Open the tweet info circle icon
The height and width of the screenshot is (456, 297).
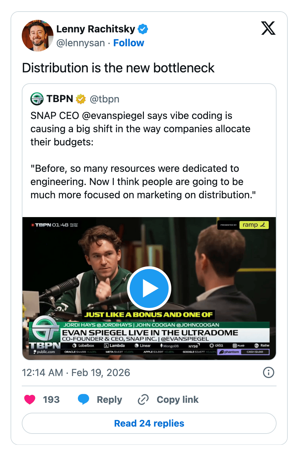(x=268, y=372)
